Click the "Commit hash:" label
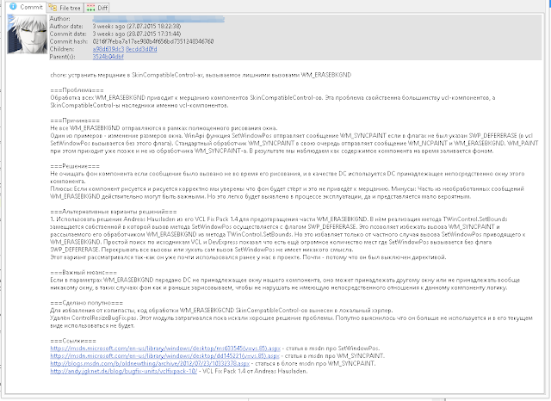 pyautogui.click(x=69, y=41)
